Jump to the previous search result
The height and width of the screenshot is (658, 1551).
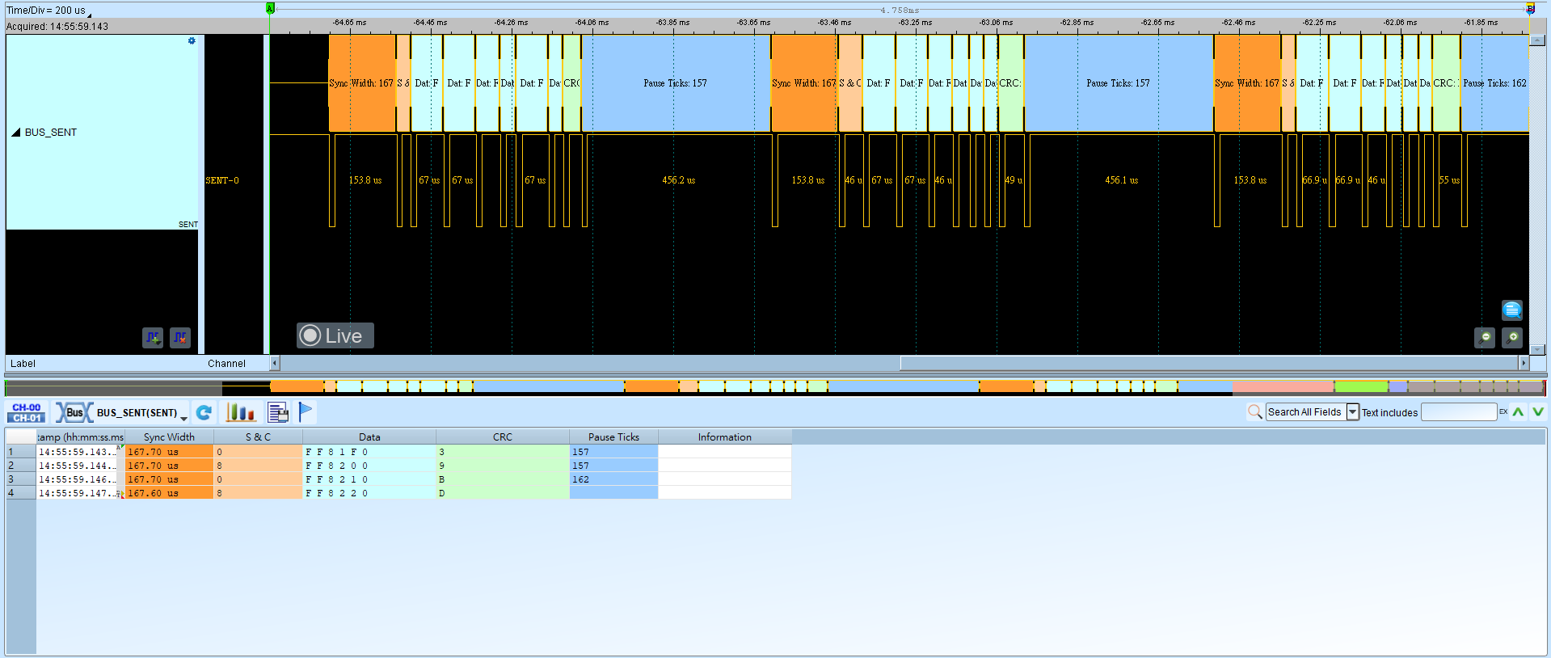[1519, 412]
